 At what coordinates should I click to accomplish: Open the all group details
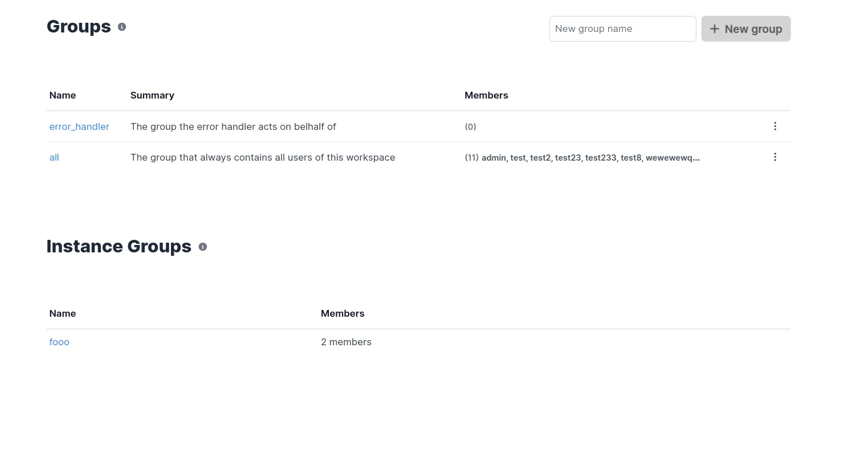[x=54, y=157]
